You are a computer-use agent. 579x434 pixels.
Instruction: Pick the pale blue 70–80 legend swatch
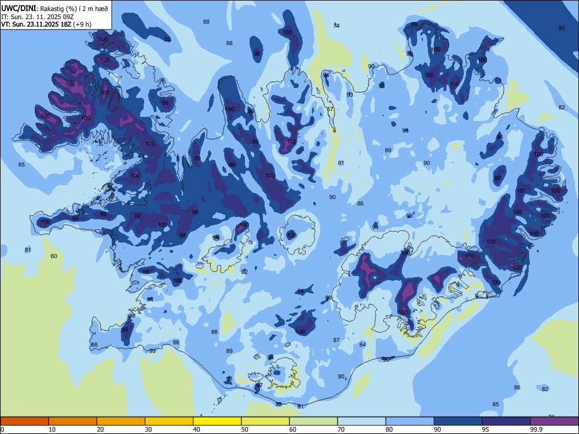[x=362, y=421]
